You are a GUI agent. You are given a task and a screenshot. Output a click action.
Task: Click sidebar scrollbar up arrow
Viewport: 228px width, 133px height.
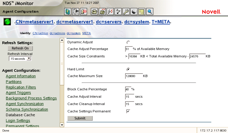pyautogui.click(x=62, y=40)
